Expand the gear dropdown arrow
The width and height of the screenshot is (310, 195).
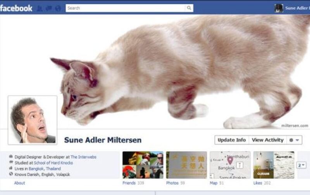297,140
